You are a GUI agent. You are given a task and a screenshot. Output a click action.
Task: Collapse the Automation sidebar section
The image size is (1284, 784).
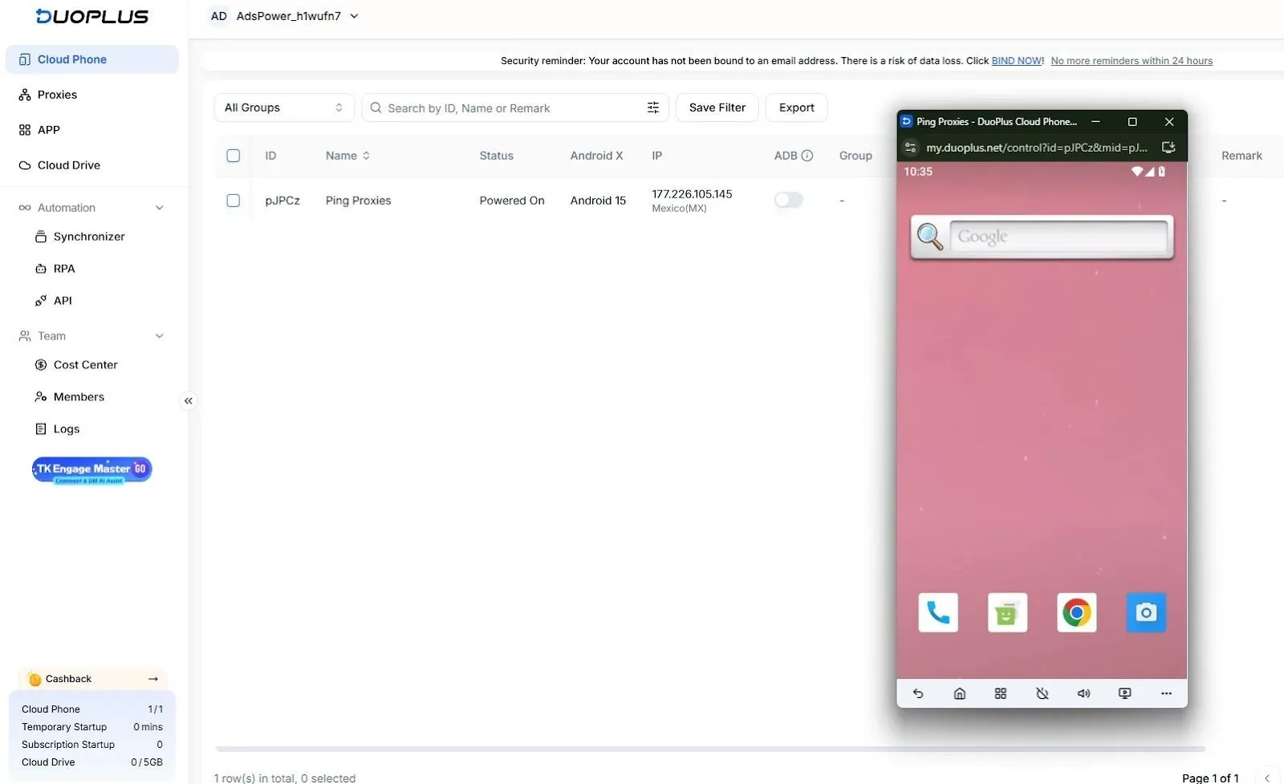coord(159,208)
